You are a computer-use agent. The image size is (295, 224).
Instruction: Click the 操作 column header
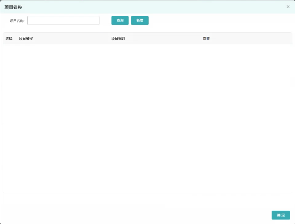point(206,38)
